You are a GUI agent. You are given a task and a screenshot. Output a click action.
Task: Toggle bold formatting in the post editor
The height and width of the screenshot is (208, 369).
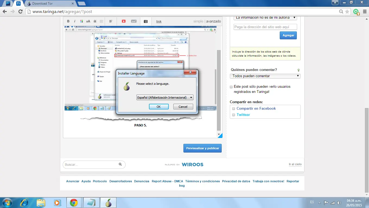point(68,21)
